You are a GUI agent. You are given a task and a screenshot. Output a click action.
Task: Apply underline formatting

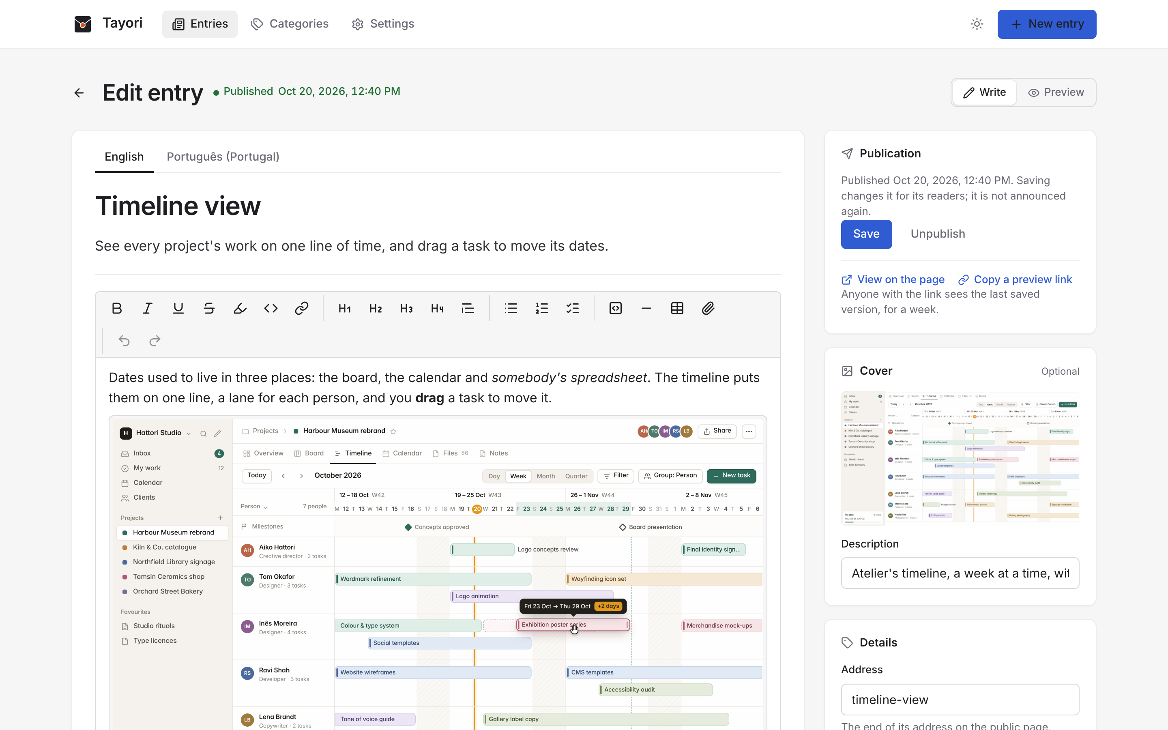coord(178,308)
